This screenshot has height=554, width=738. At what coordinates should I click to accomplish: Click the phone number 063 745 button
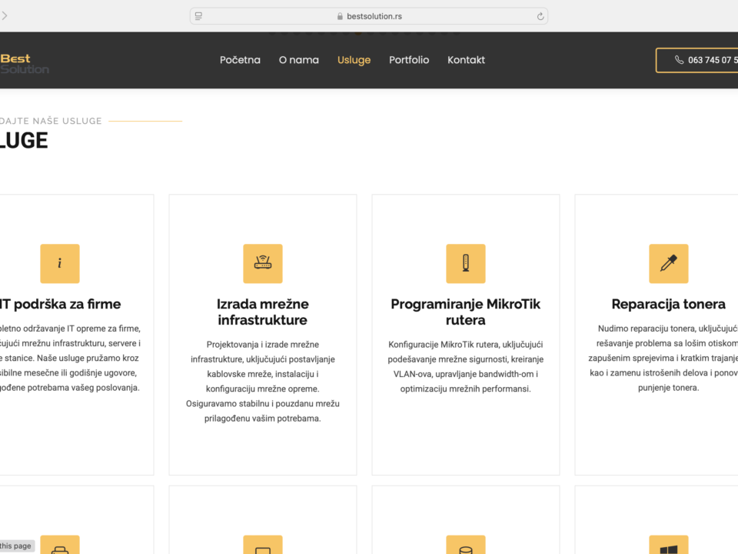tap(700, 60)
